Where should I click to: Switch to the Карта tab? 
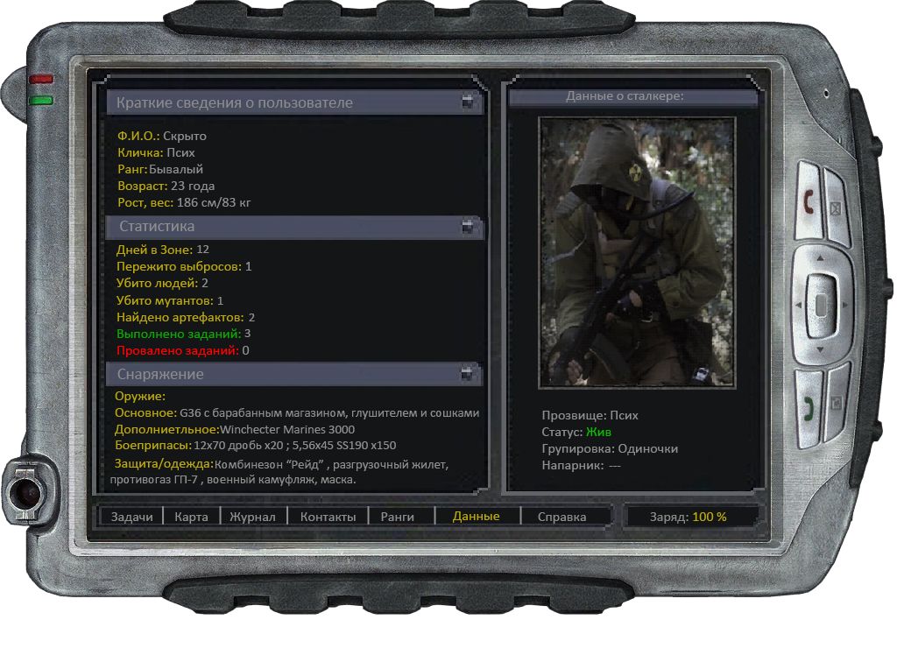click(191, 517)
